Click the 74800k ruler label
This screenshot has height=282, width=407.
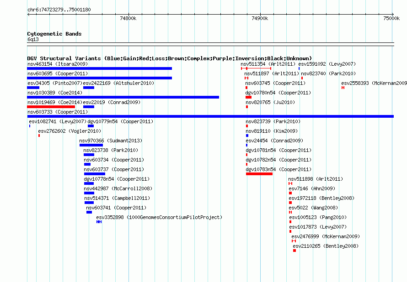click(128, 18)
